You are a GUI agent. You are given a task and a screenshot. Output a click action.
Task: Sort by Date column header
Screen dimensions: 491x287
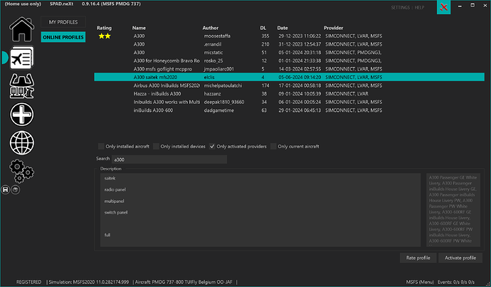pyautogui.click(x=283, y=28)
